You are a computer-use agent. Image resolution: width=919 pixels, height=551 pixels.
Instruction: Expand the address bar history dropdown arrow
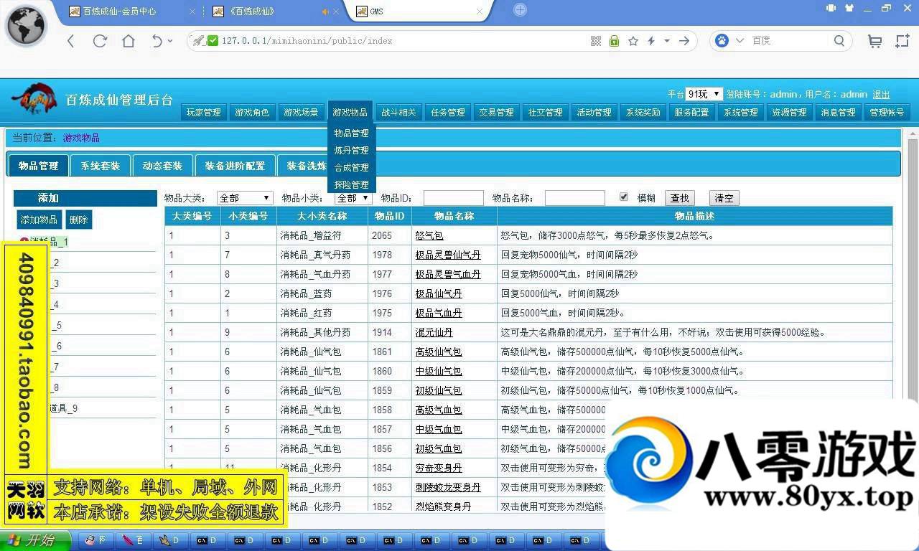point(667,41)
